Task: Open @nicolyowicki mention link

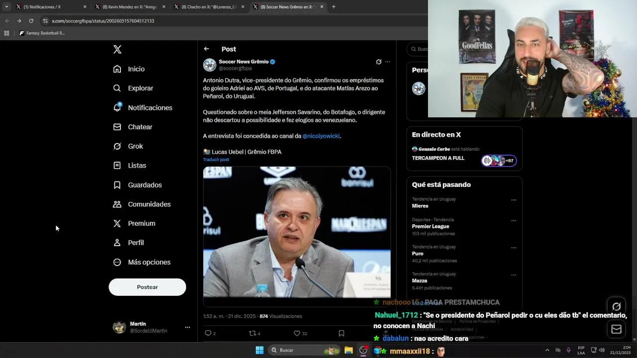Action: 321,136
